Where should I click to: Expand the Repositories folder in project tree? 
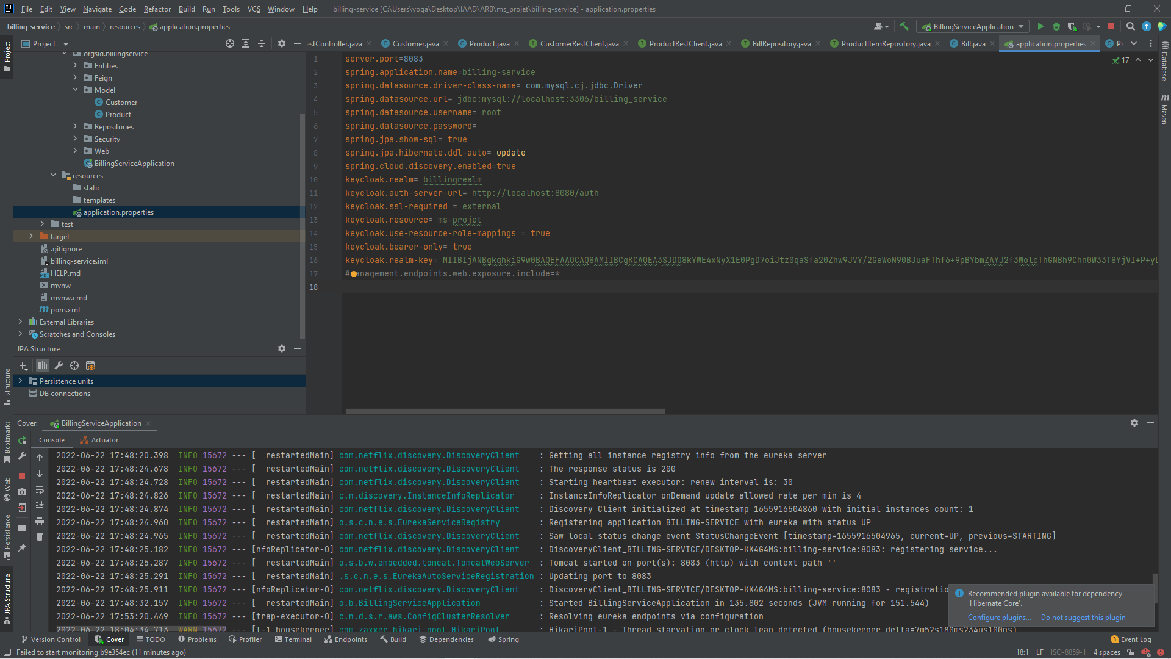(x=75, y=126)
